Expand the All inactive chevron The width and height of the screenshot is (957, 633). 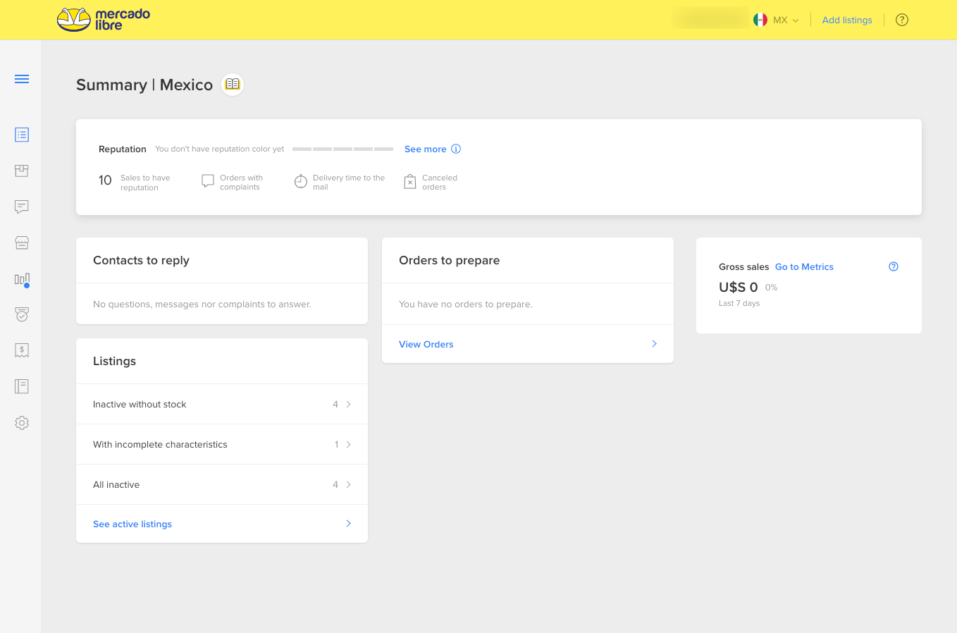(348, 484)
